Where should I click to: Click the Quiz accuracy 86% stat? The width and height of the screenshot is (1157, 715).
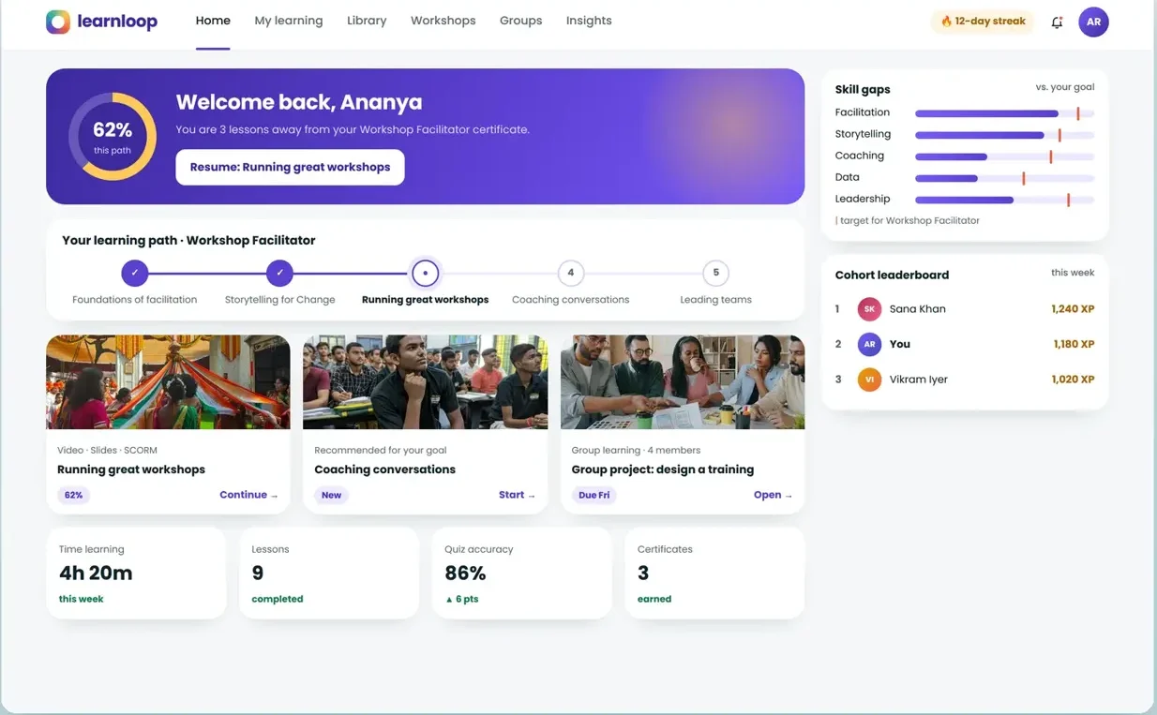(521, 573)
